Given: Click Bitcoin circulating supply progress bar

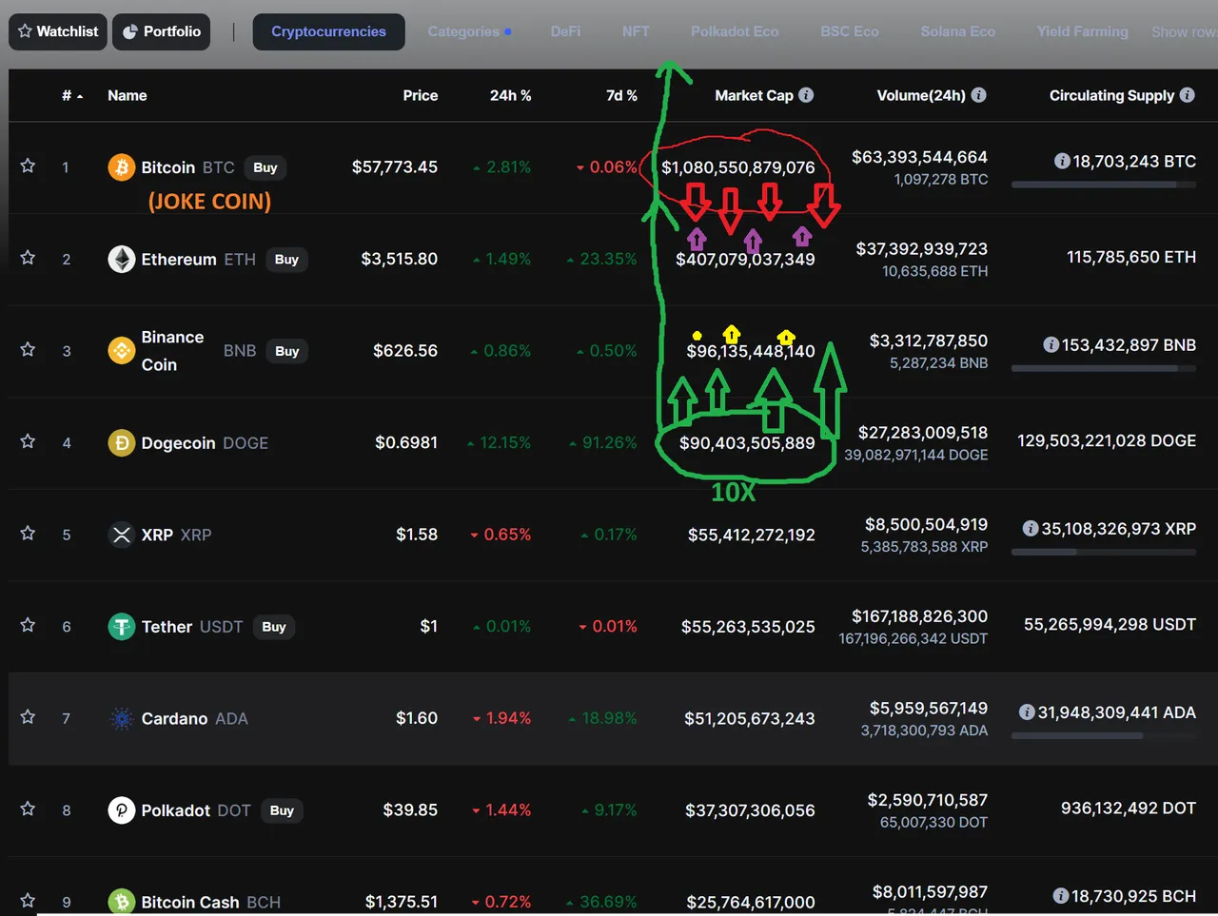Looking at the screenshot, I should (1104, 185).
